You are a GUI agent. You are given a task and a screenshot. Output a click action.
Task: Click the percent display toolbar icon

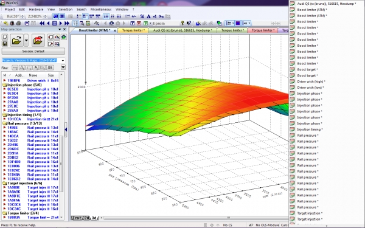point(142,16)
